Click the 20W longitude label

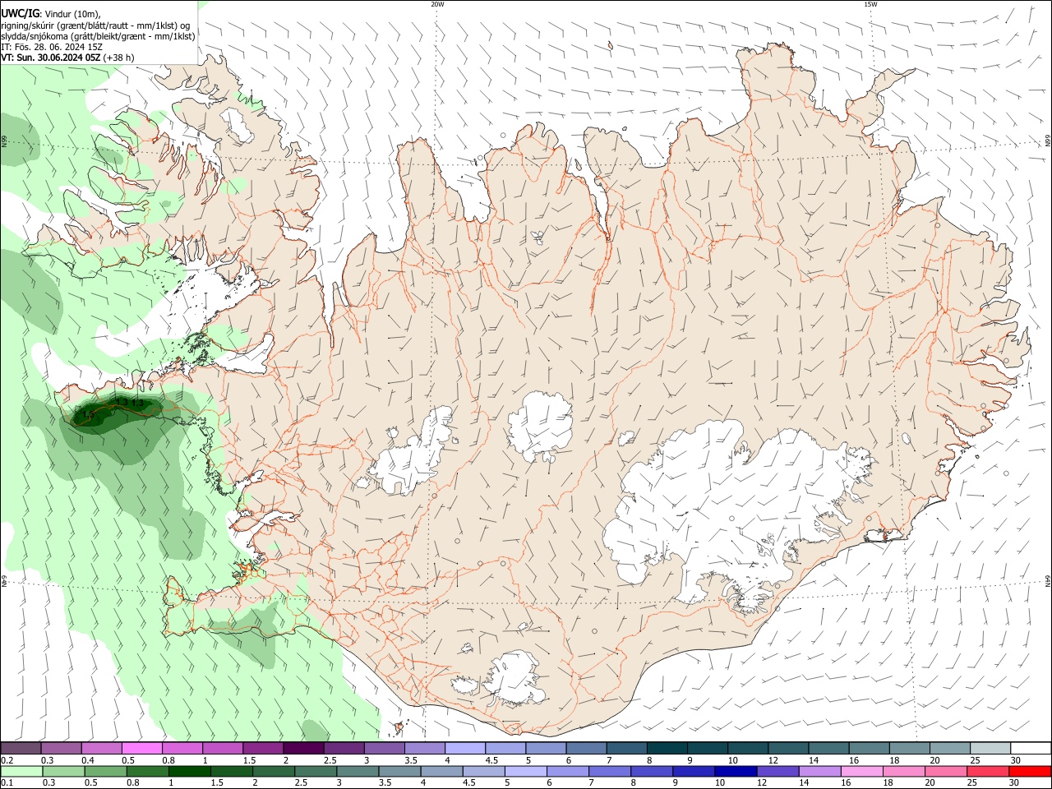click(x=437, y=4)
